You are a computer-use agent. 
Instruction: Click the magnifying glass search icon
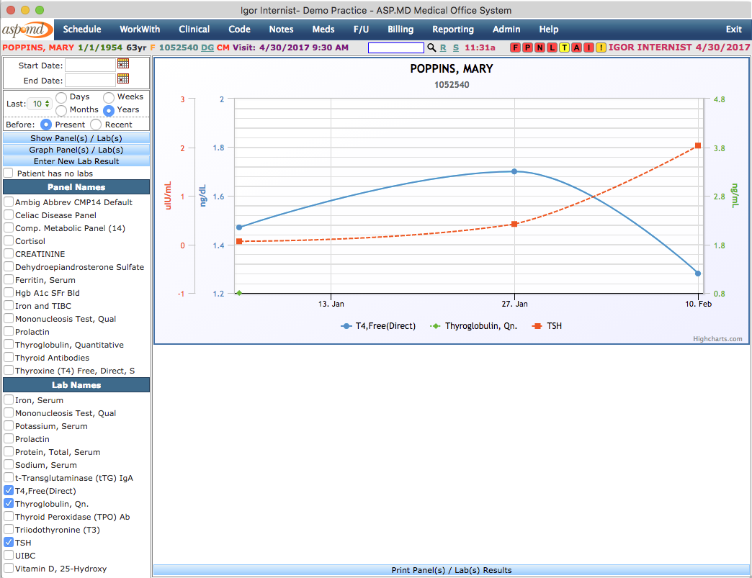pyautogui.click(x=431, y=48)
